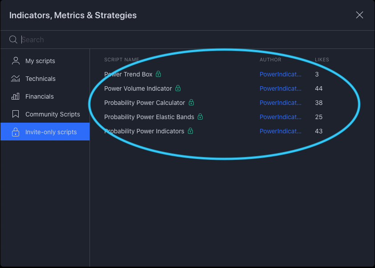Click lock icon beside Probability Power Calculator
The width and height of the screenshot is (375, 268).
point(191,103)
